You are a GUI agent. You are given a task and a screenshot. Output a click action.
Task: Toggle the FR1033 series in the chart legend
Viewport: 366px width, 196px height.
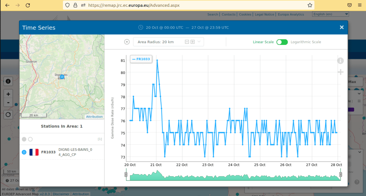[141, 59]
